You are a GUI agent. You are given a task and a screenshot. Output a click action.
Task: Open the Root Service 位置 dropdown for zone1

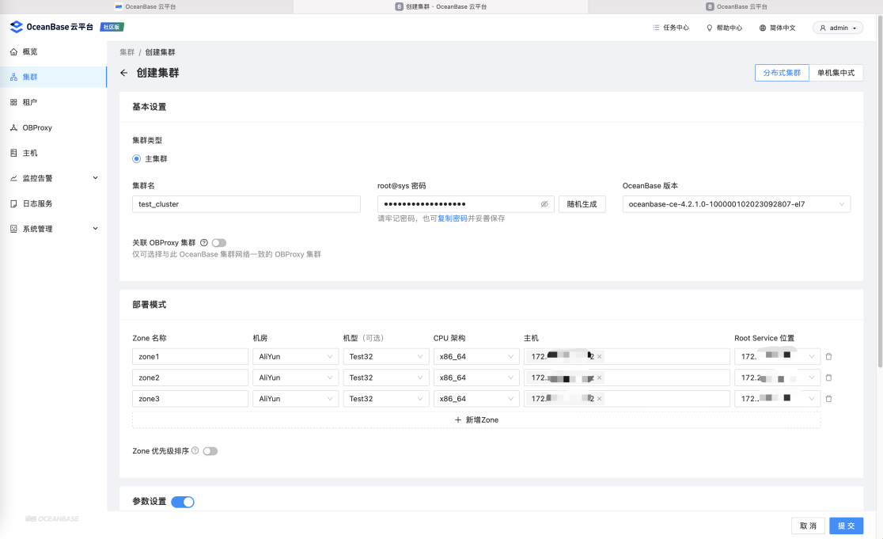tap(777, 356)
